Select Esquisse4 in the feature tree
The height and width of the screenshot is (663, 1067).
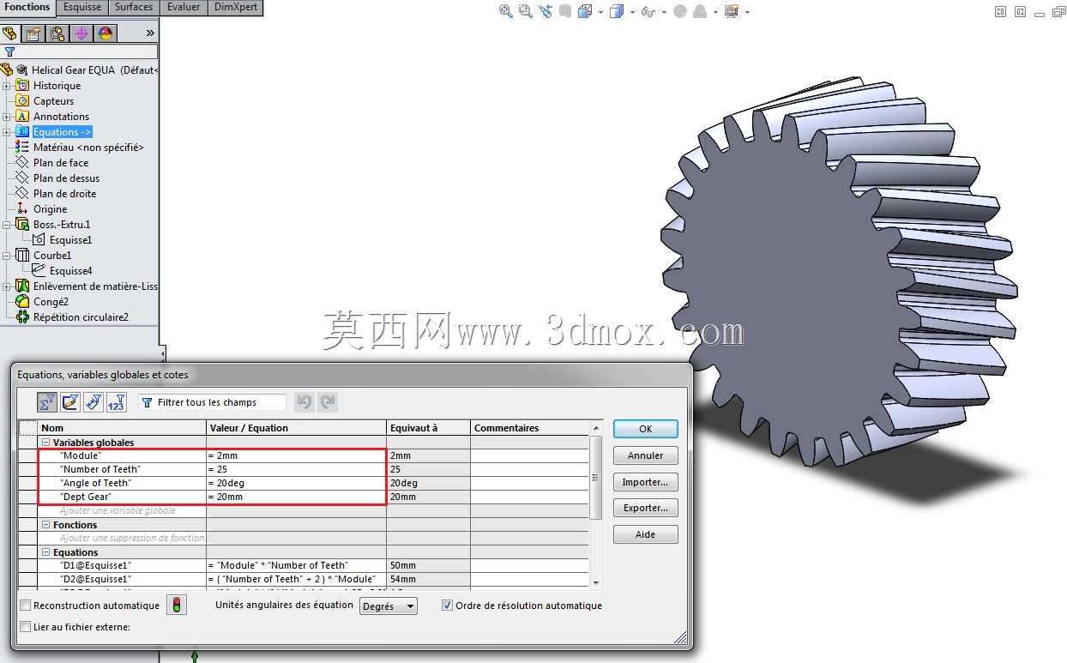click(70, 271)
